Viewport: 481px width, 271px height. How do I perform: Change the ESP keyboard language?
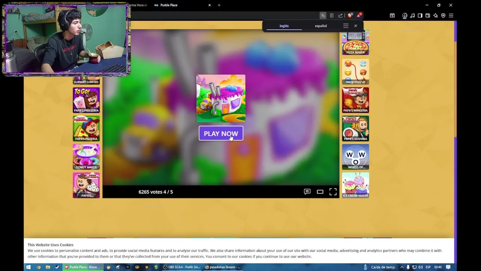(428, 267)
